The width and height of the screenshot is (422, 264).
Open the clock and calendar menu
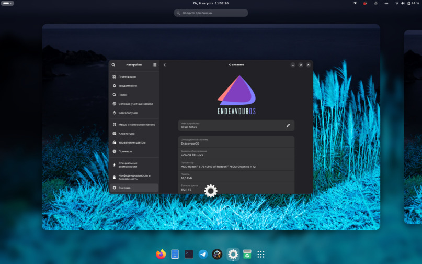point(211,3)
